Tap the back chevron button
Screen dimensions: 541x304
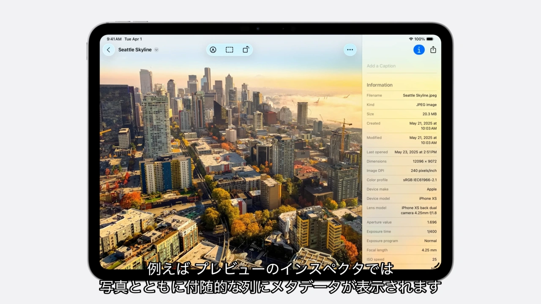click(x=109, y=50)
